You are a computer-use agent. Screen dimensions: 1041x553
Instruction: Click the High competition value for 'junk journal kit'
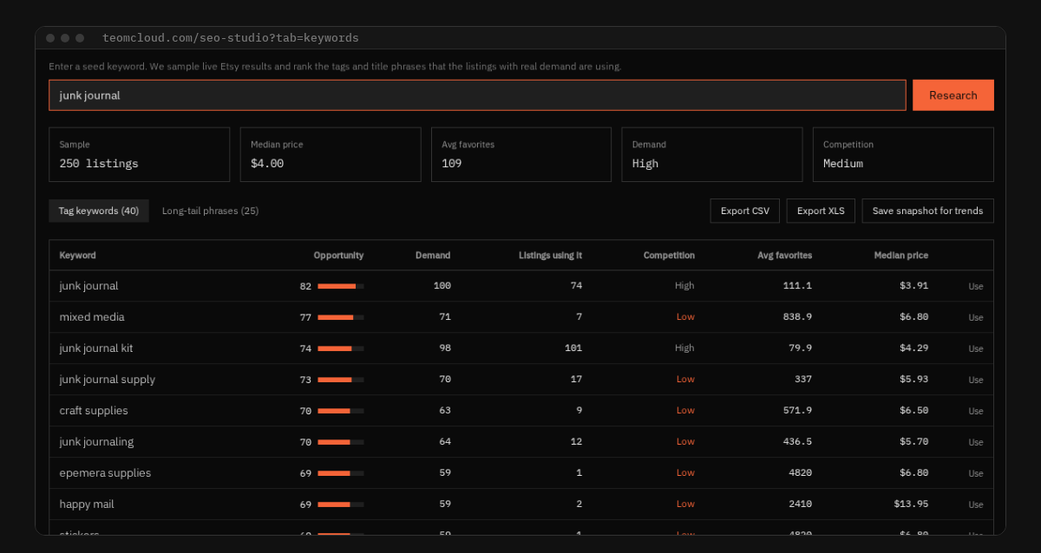click(684, 348)
